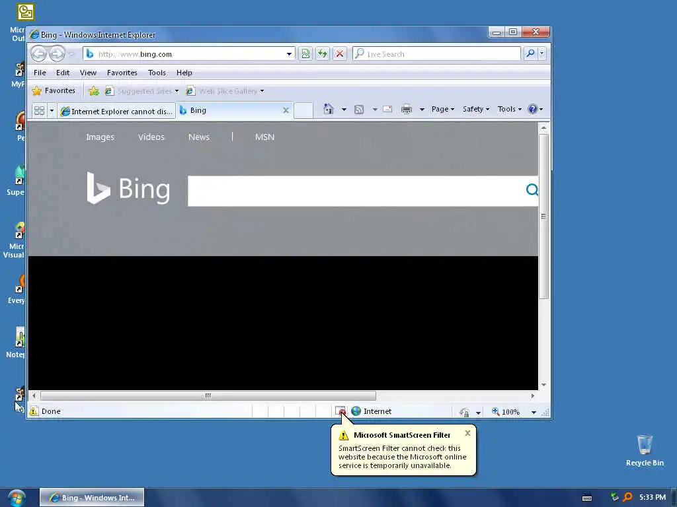The width and height of the screenshot is (677, 507).
Task: Open the recent pages dropdown beside Forward
Action: pos(71,54)
